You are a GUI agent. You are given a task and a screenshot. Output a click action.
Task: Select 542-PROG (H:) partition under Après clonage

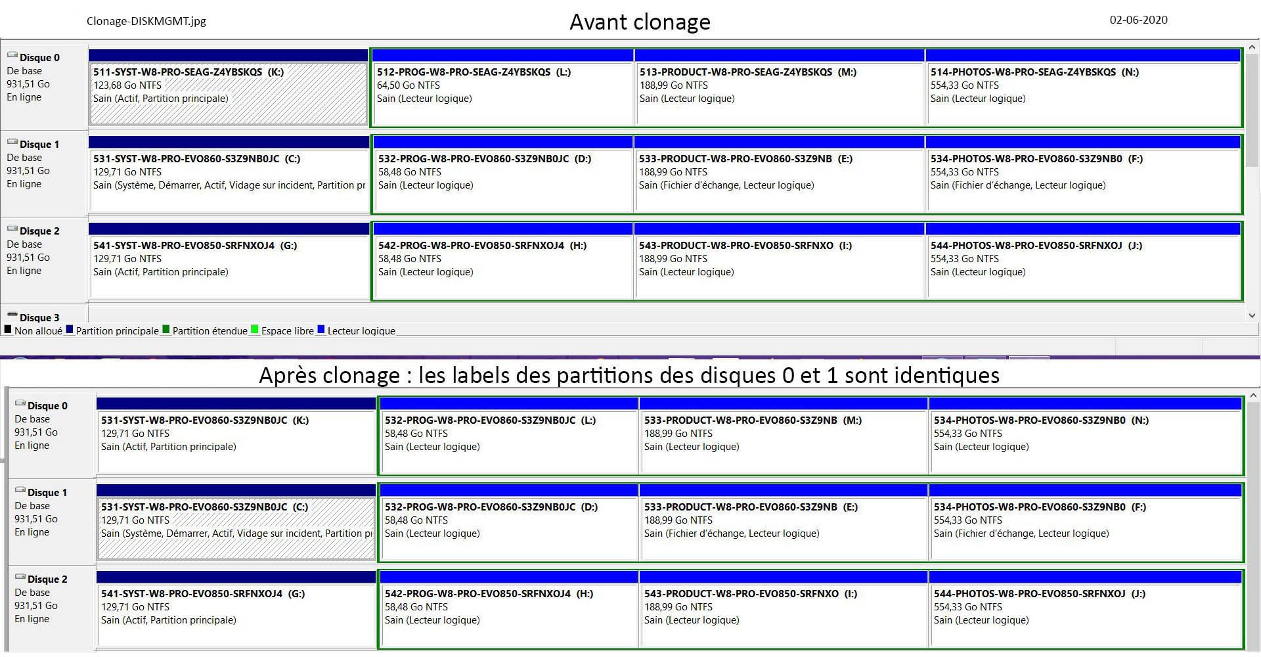tap(509, 609)
